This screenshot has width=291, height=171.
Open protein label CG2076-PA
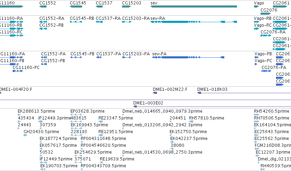point(274,68)
